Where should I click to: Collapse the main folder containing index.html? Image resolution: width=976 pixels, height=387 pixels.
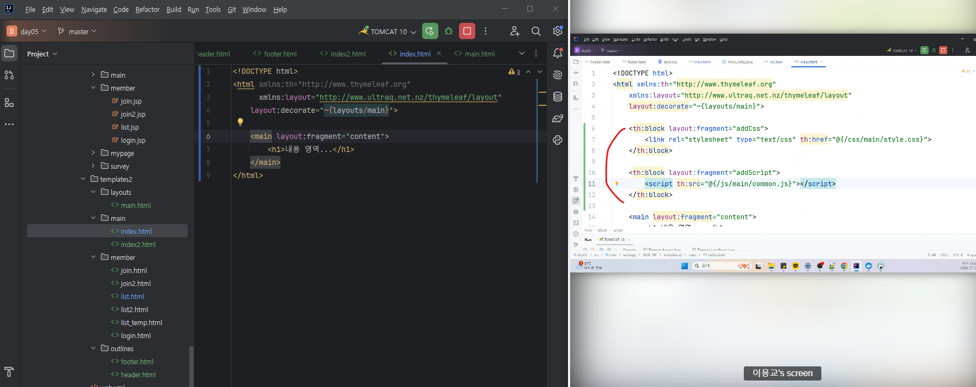tap(93, 218)
